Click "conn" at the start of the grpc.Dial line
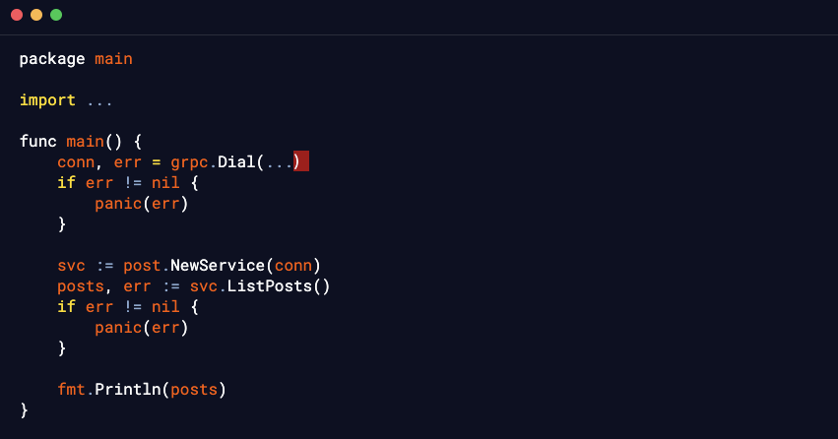Viewport: 838px width, 439px height. [76, 161]
